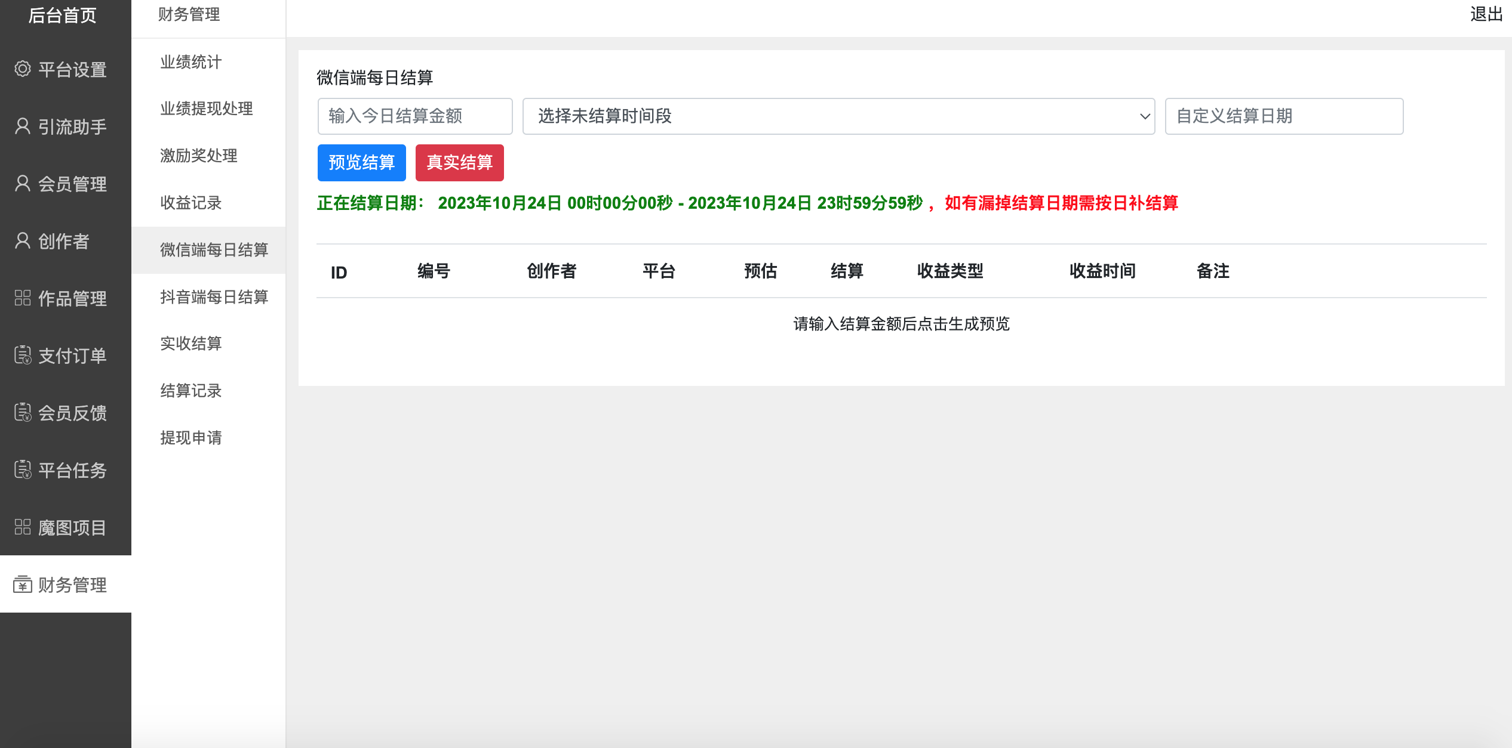Select 业绩提现处理 in the finance submenu

(x=207, y=109)
